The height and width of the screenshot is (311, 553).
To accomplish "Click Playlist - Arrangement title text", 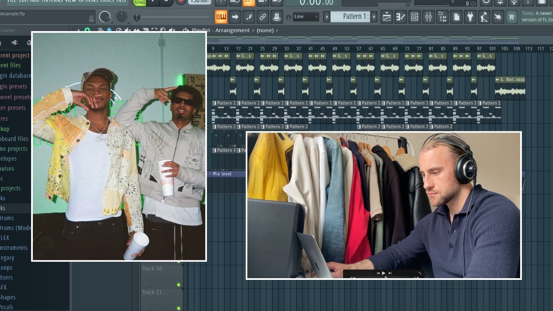I will [221, 30].
